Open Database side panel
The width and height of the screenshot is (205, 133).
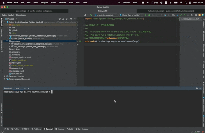pos(203,36)
